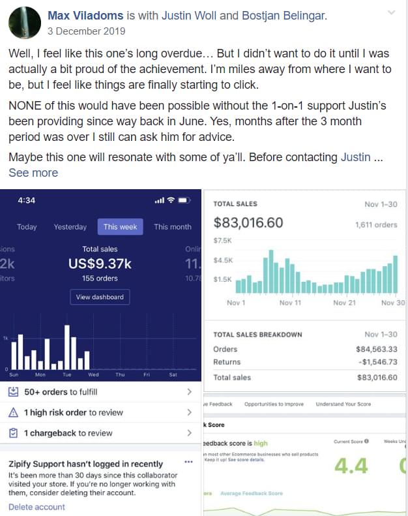Screen dimensions: 408x516
Task: Switch to This month tab
Action: pyautogui.click(x=173, y=227)
